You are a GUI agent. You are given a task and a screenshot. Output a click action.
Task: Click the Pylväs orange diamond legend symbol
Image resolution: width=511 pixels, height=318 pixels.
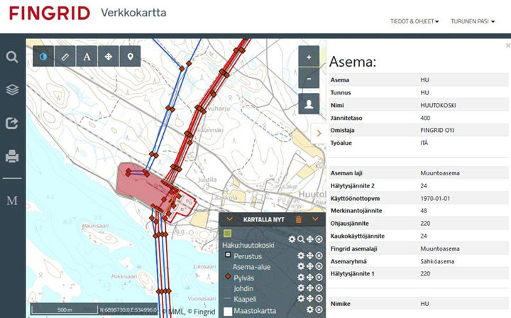[x=228, y=276]
